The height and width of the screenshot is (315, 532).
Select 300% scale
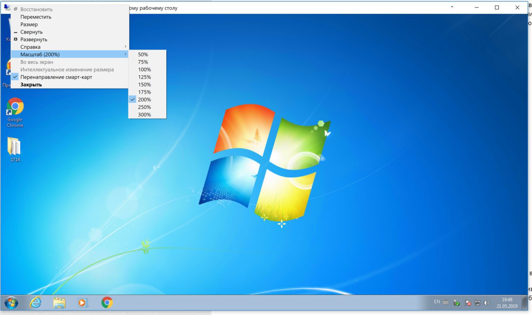(x=147, y=115)
